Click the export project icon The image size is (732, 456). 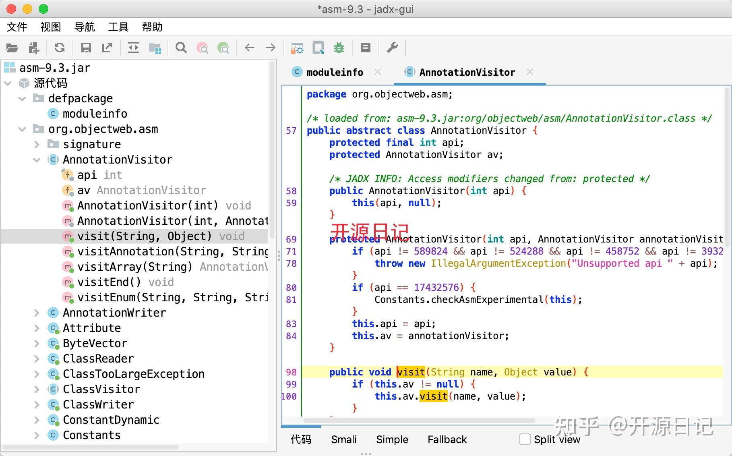tap(107, 48)
